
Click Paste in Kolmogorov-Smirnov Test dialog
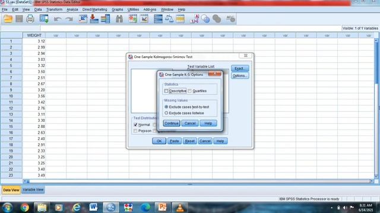click(174, 141)
